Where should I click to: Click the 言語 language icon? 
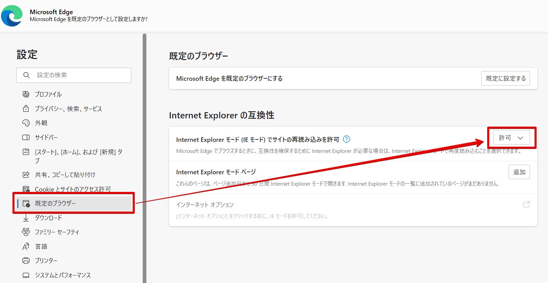click(x=26, y=246)
